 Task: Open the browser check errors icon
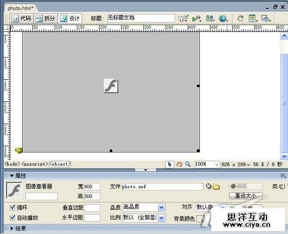pos(183,19)
